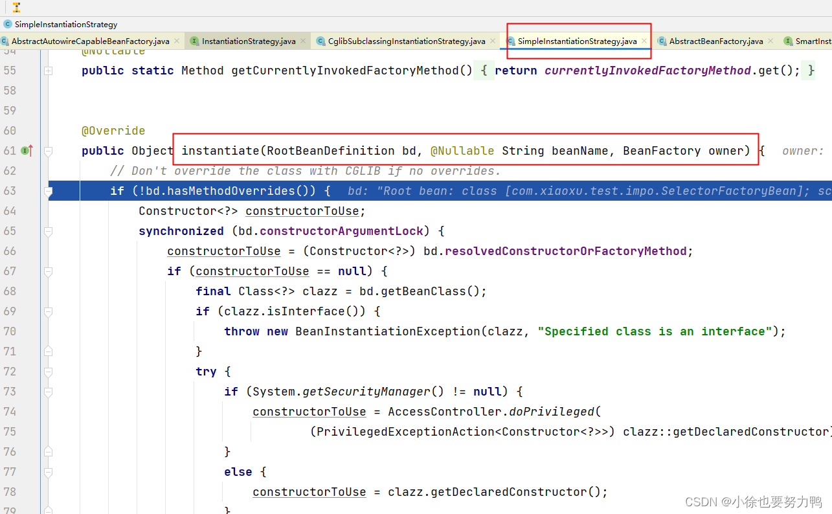Click getSecurityManager on line 73
This screenshot has width=832, height=514.
[366, 392]
